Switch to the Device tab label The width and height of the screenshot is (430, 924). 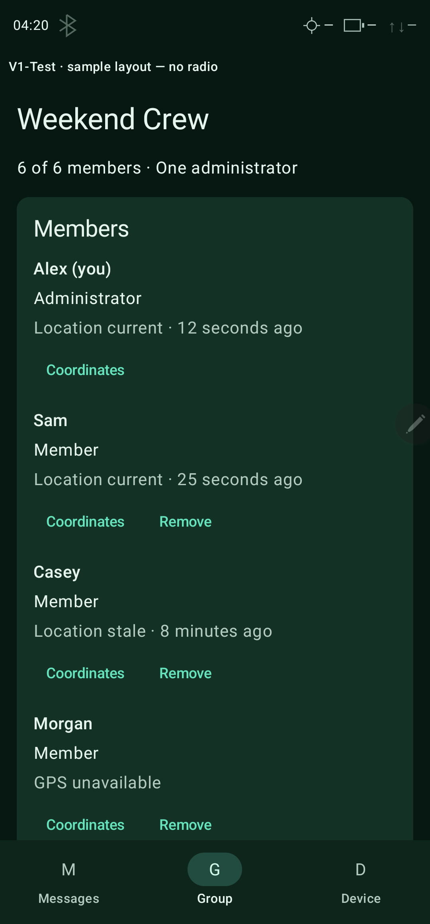pos(361,898)
